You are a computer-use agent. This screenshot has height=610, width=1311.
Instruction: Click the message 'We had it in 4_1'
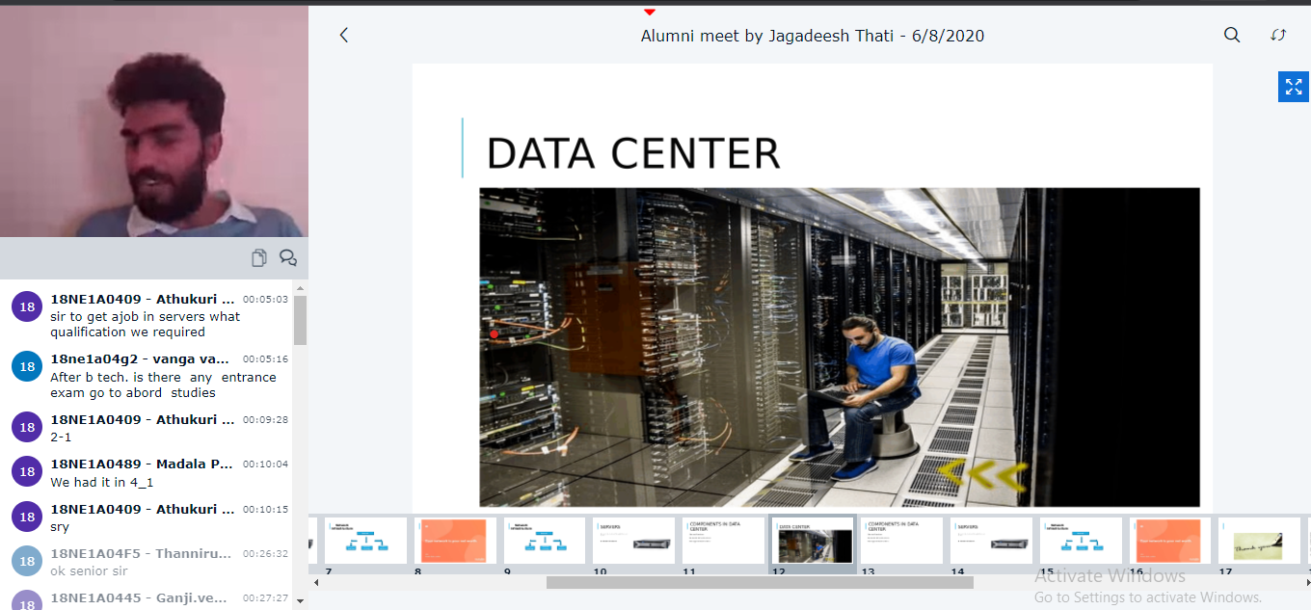101,482
